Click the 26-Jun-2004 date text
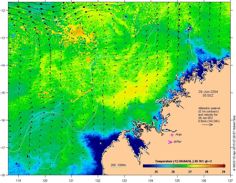Screen dimensions: 236x183 tap(208, 92)
